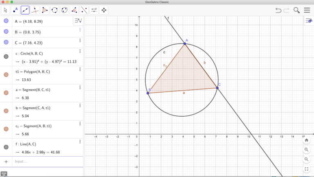The width and height of the screenshot is (314, 177).
Task: Select the Reflect about Line tool
Action: click(84, 10)
